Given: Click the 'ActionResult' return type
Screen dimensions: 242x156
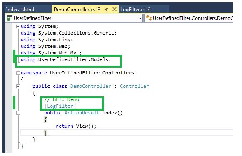Looking at the screenshot, I should (82, 113).
